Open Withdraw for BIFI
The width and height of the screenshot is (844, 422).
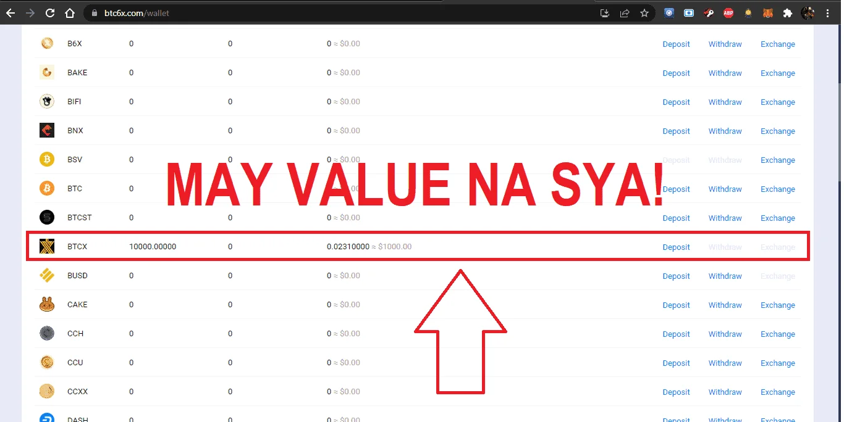pyautogui.click(x=725, y=102)
